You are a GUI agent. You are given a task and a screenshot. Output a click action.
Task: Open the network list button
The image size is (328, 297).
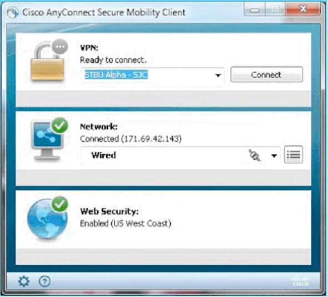pos(293,155)
